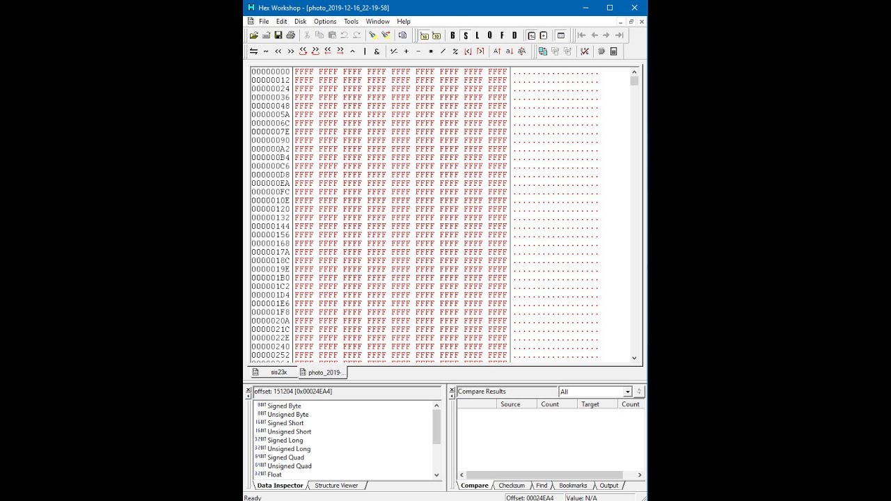Click the Find flashlight icon

(x=372, y=35)
